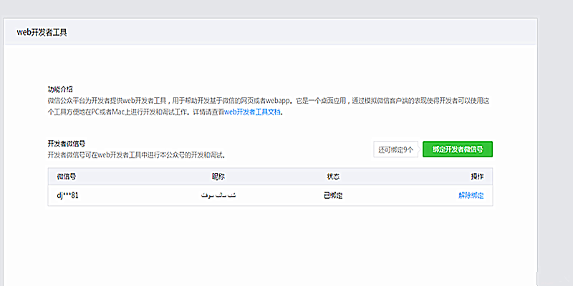Click the 功能介绍 section heading
This screenshot has height=286, width=573.
(x=60, y=89)
